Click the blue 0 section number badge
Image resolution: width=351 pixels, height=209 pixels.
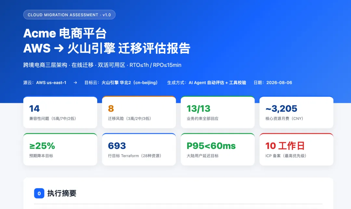[x=39, y=193]
